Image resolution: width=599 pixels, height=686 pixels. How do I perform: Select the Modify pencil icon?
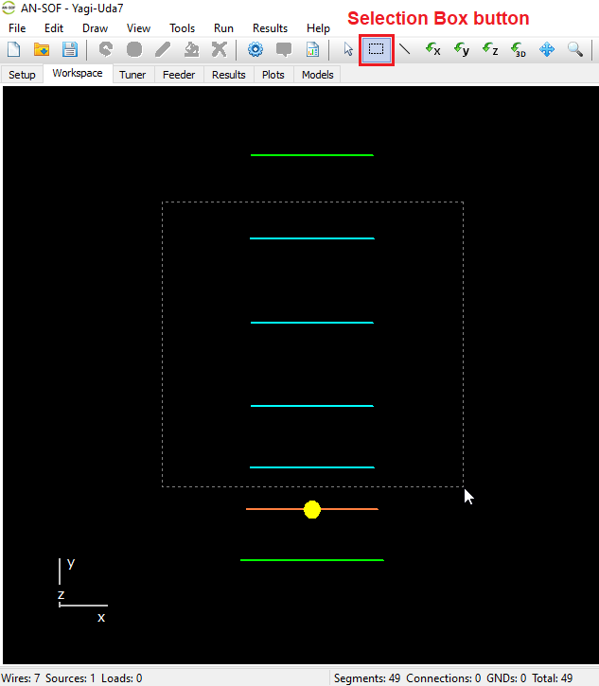[x=163, y=49]
